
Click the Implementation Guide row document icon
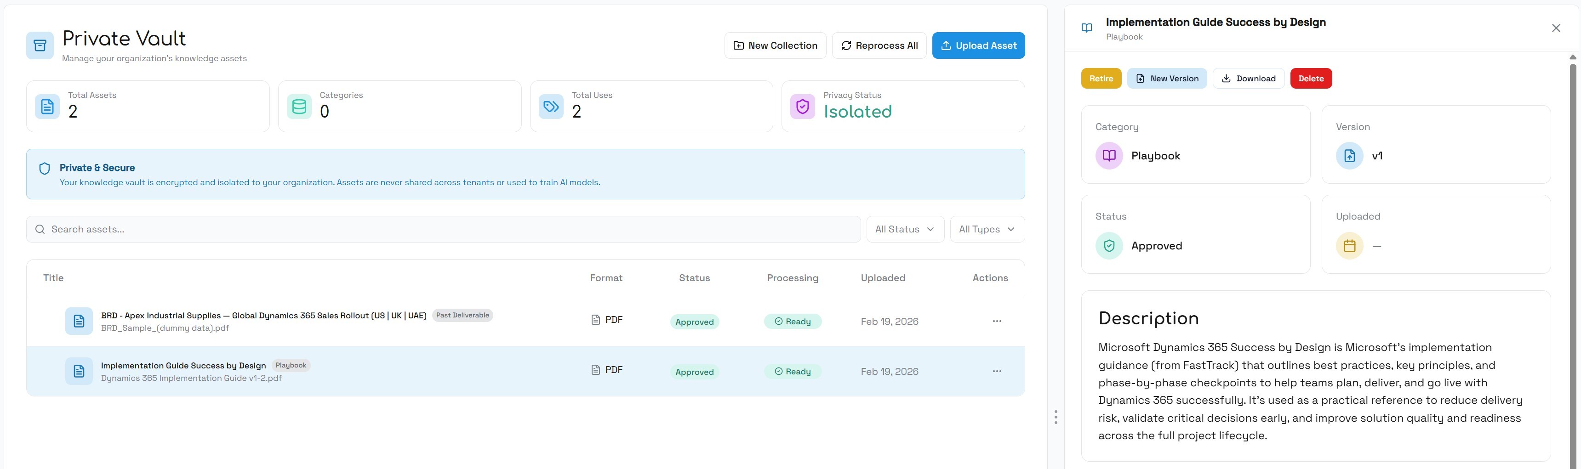79,372
